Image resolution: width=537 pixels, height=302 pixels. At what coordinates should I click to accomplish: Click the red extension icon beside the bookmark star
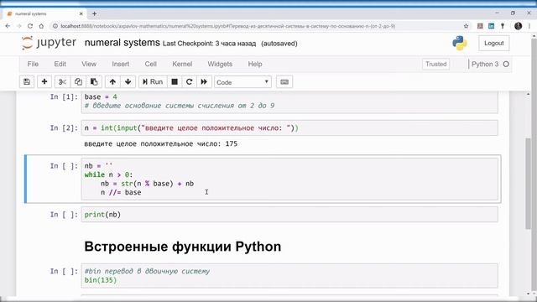480,26
